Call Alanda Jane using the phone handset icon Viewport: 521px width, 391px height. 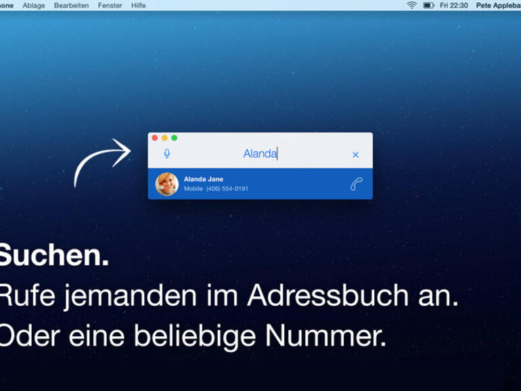coord(356,184)
